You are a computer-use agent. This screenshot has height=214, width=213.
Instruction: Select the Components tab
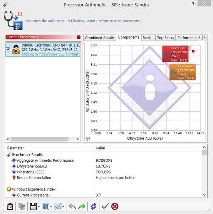(x=129, y=37)
